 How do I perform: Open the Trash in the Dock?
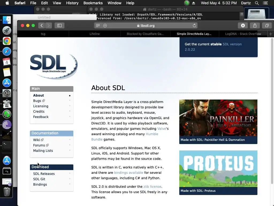click(x=7, y=192)
